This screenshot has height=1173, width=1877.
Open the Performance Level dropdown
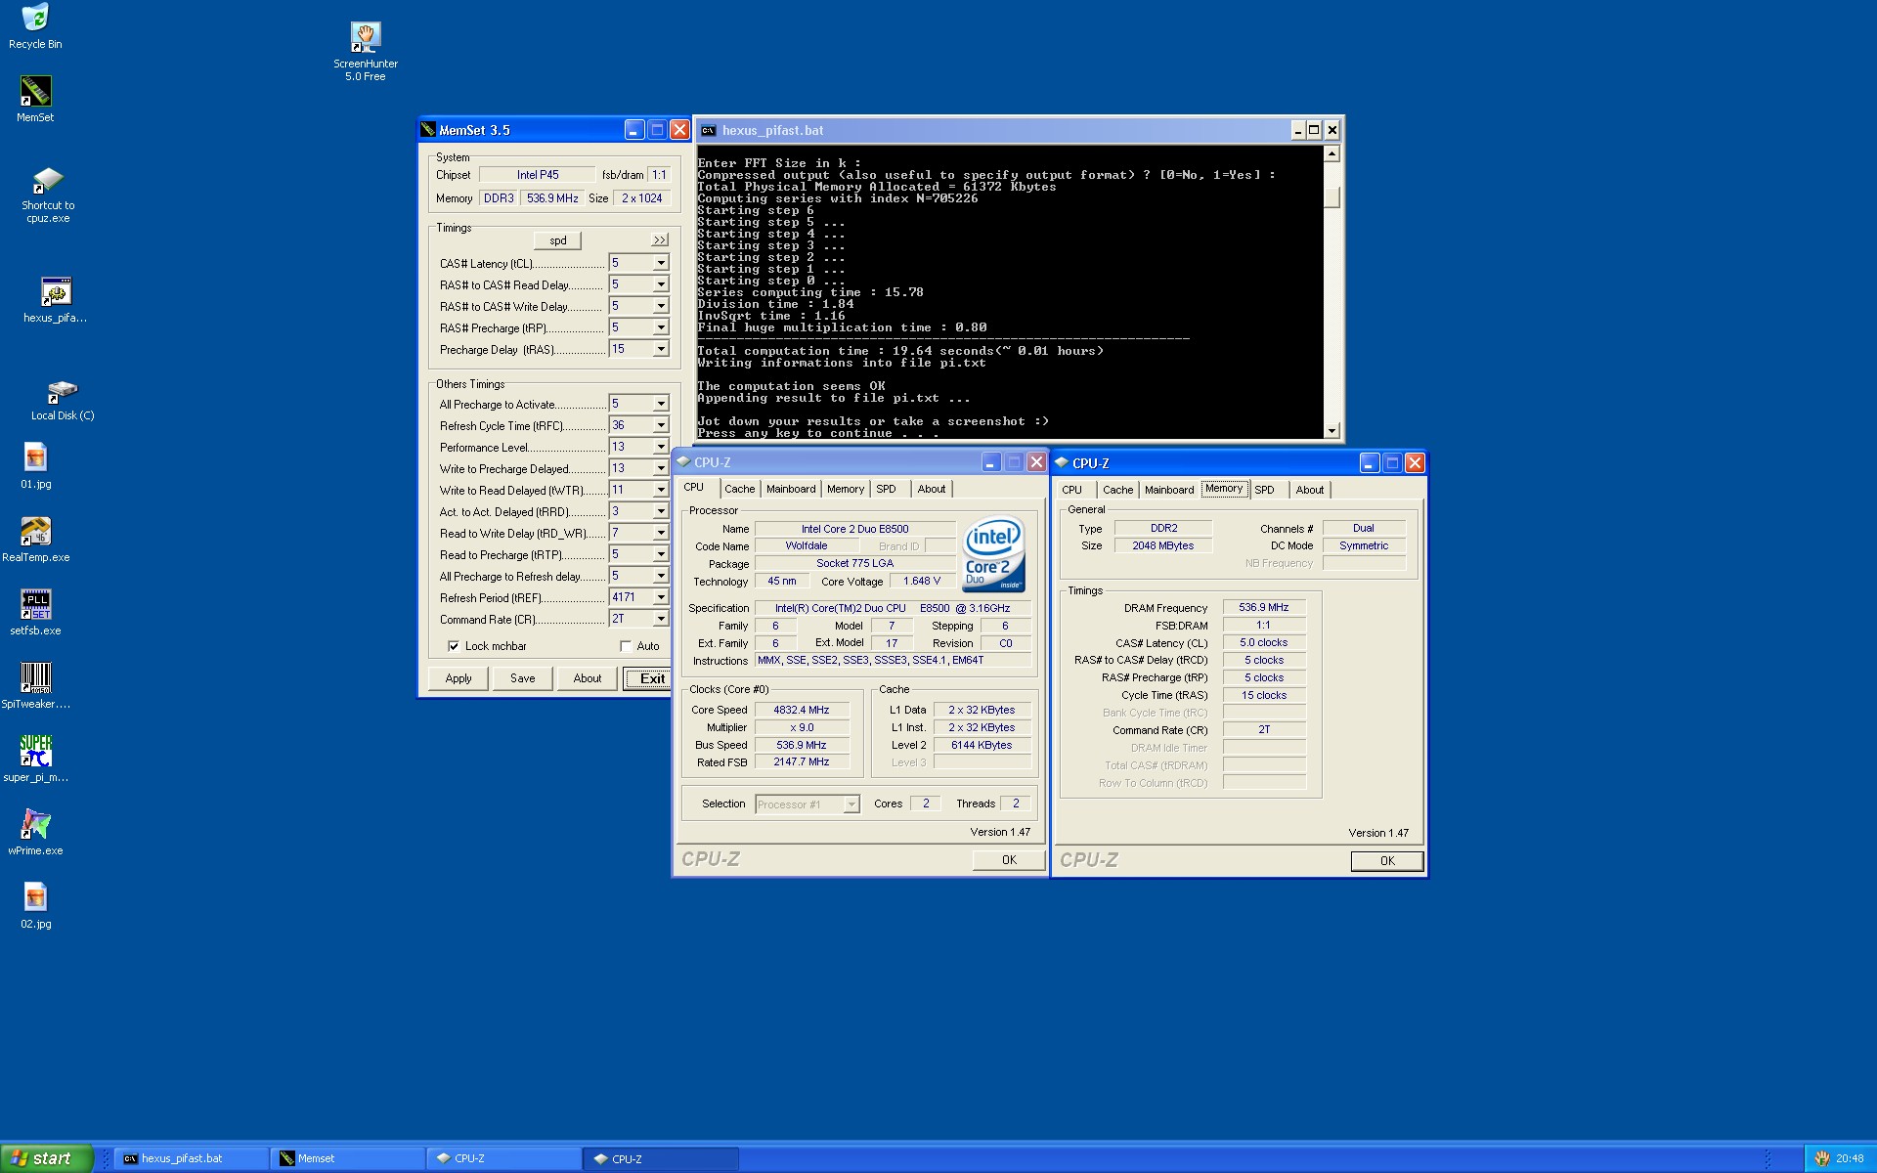(x=661, y=447)
